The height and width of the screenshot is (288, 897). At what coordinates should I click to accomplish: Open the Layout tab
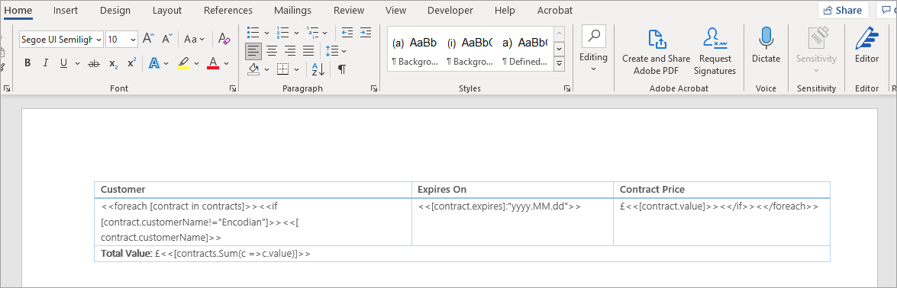pyautogui.click(x=167, y=11)
